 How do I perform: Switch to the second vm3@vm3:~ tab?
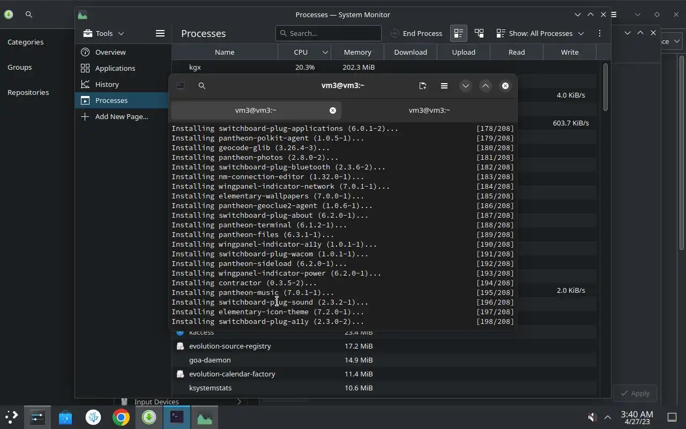pos(429,110)
